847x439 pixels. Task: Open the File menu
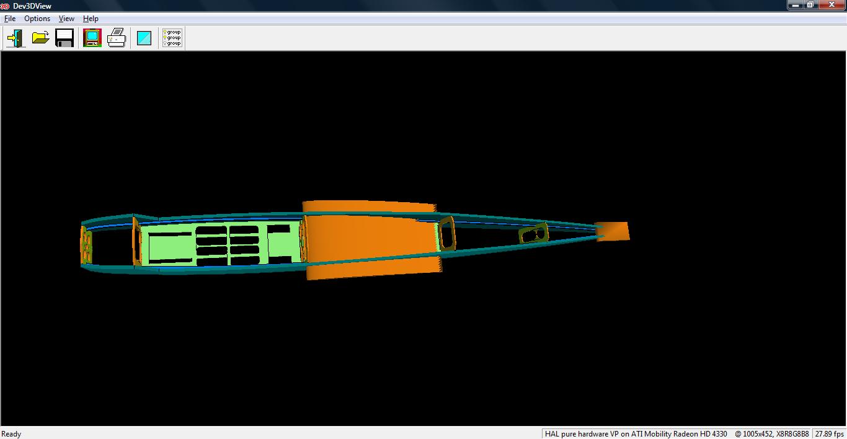tap(10, 19)
